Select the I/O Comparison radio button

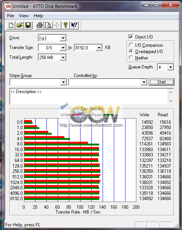tap(131, 45)
